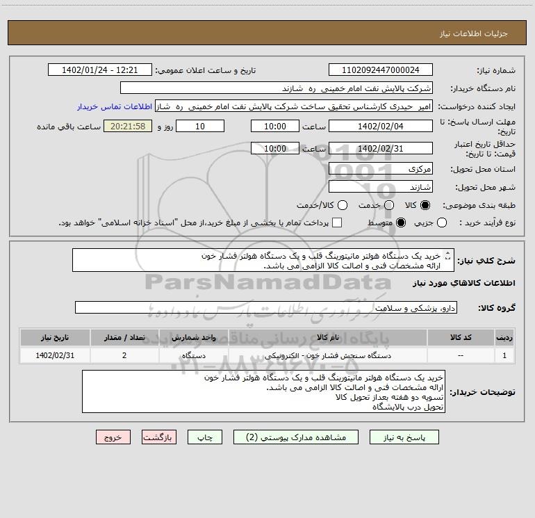Click the شهر محل تحویل field شازند

[x=381, y=186]
